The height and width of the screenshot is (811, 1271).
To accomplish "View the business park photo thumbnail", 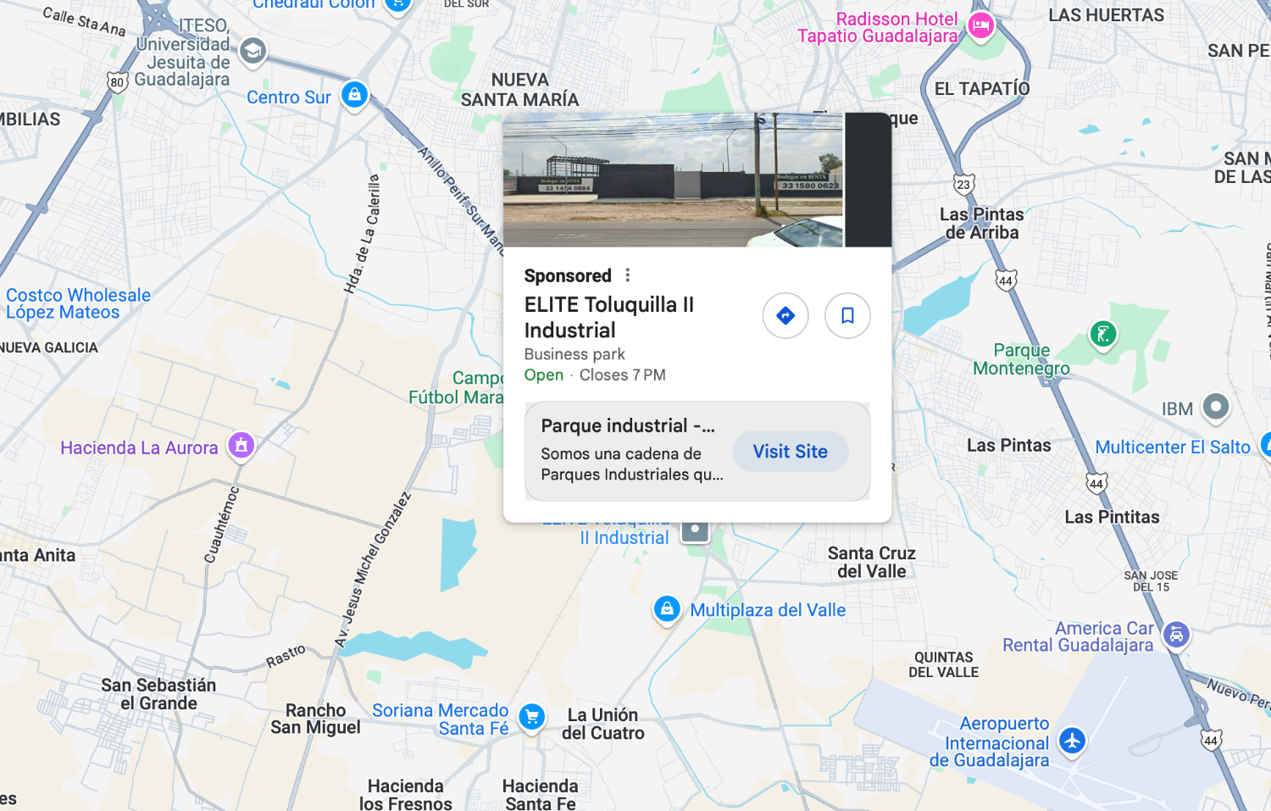I will pyautogui.click(x=673, y=180).
